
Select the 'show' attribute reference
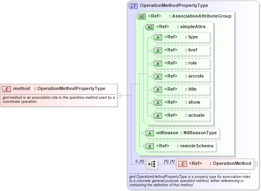[x=194, y=102]
